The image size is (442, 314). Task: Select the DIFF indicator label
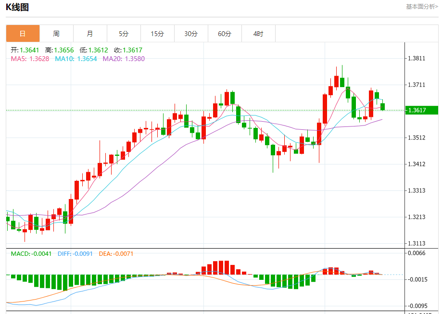pyautogui.click(x=75, y=253)
